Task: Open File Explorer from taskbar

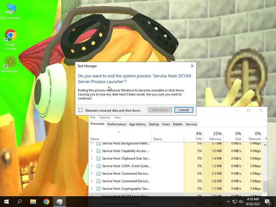Action: tap(33, 202)
